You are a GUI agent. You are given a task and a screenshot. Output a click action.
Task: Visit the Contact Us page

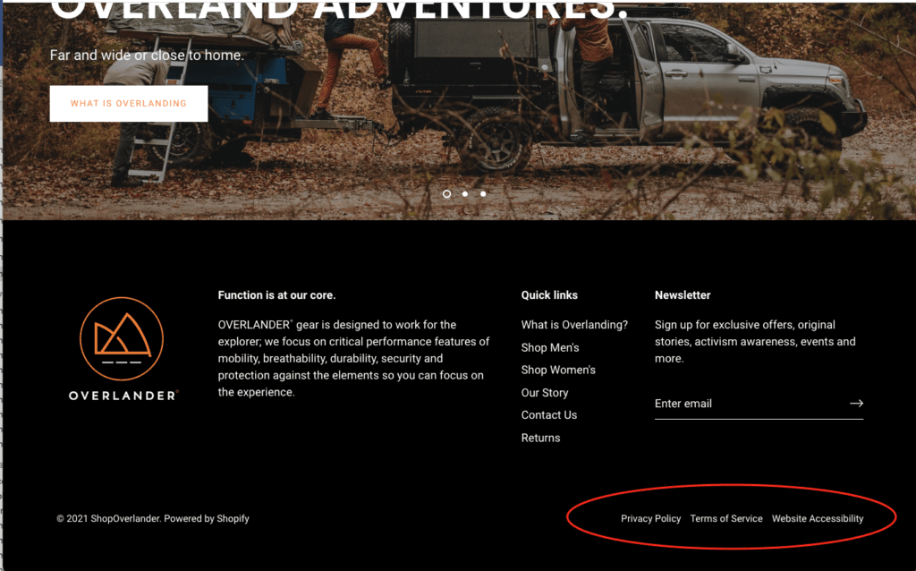(x=549, y=415)
